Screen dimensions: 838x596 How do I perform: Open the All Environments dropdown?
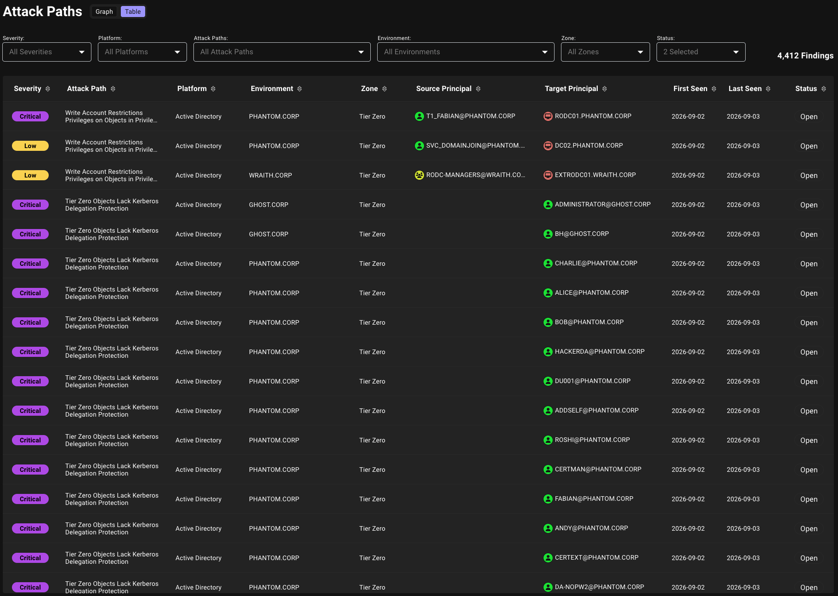466,52
